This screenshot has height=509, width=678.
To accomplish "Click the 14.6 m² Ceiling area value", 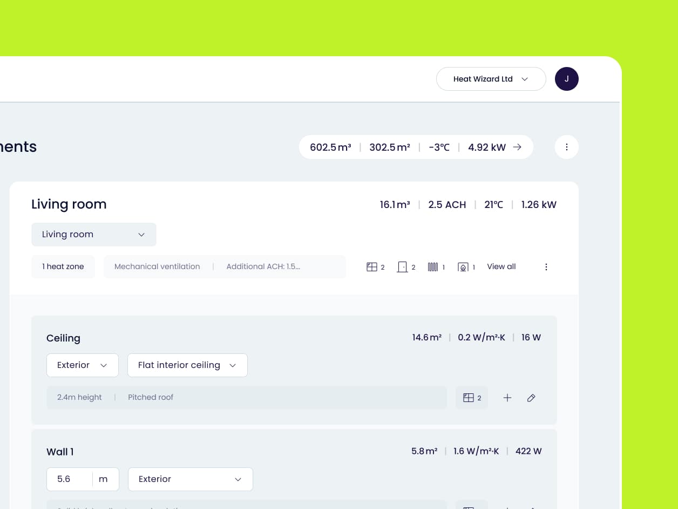I will 427,338.
